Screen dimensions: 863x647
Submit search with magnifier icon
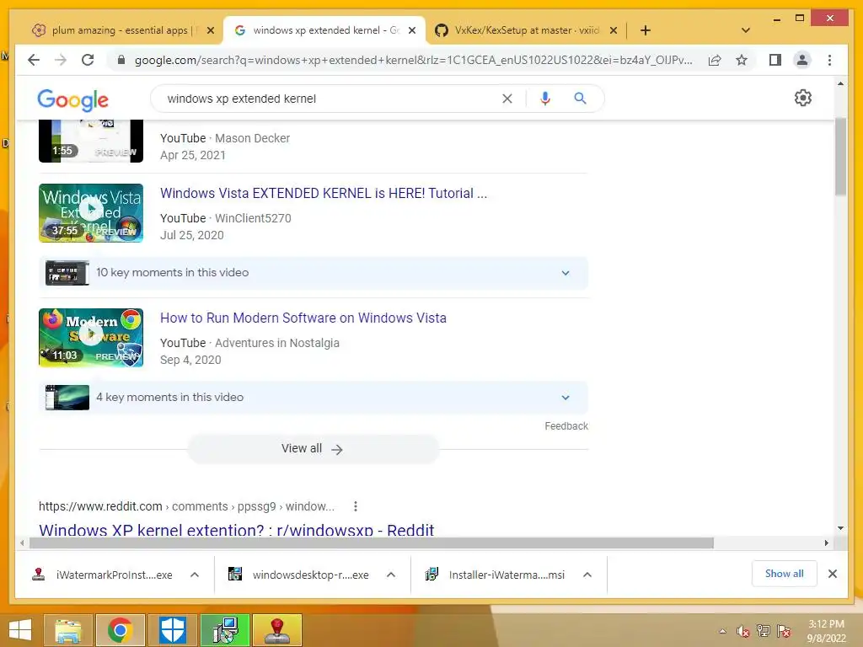pos(580,99)
